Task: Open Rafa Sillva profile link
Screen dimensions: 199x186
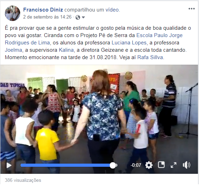Action: click(x=150, y=57)
